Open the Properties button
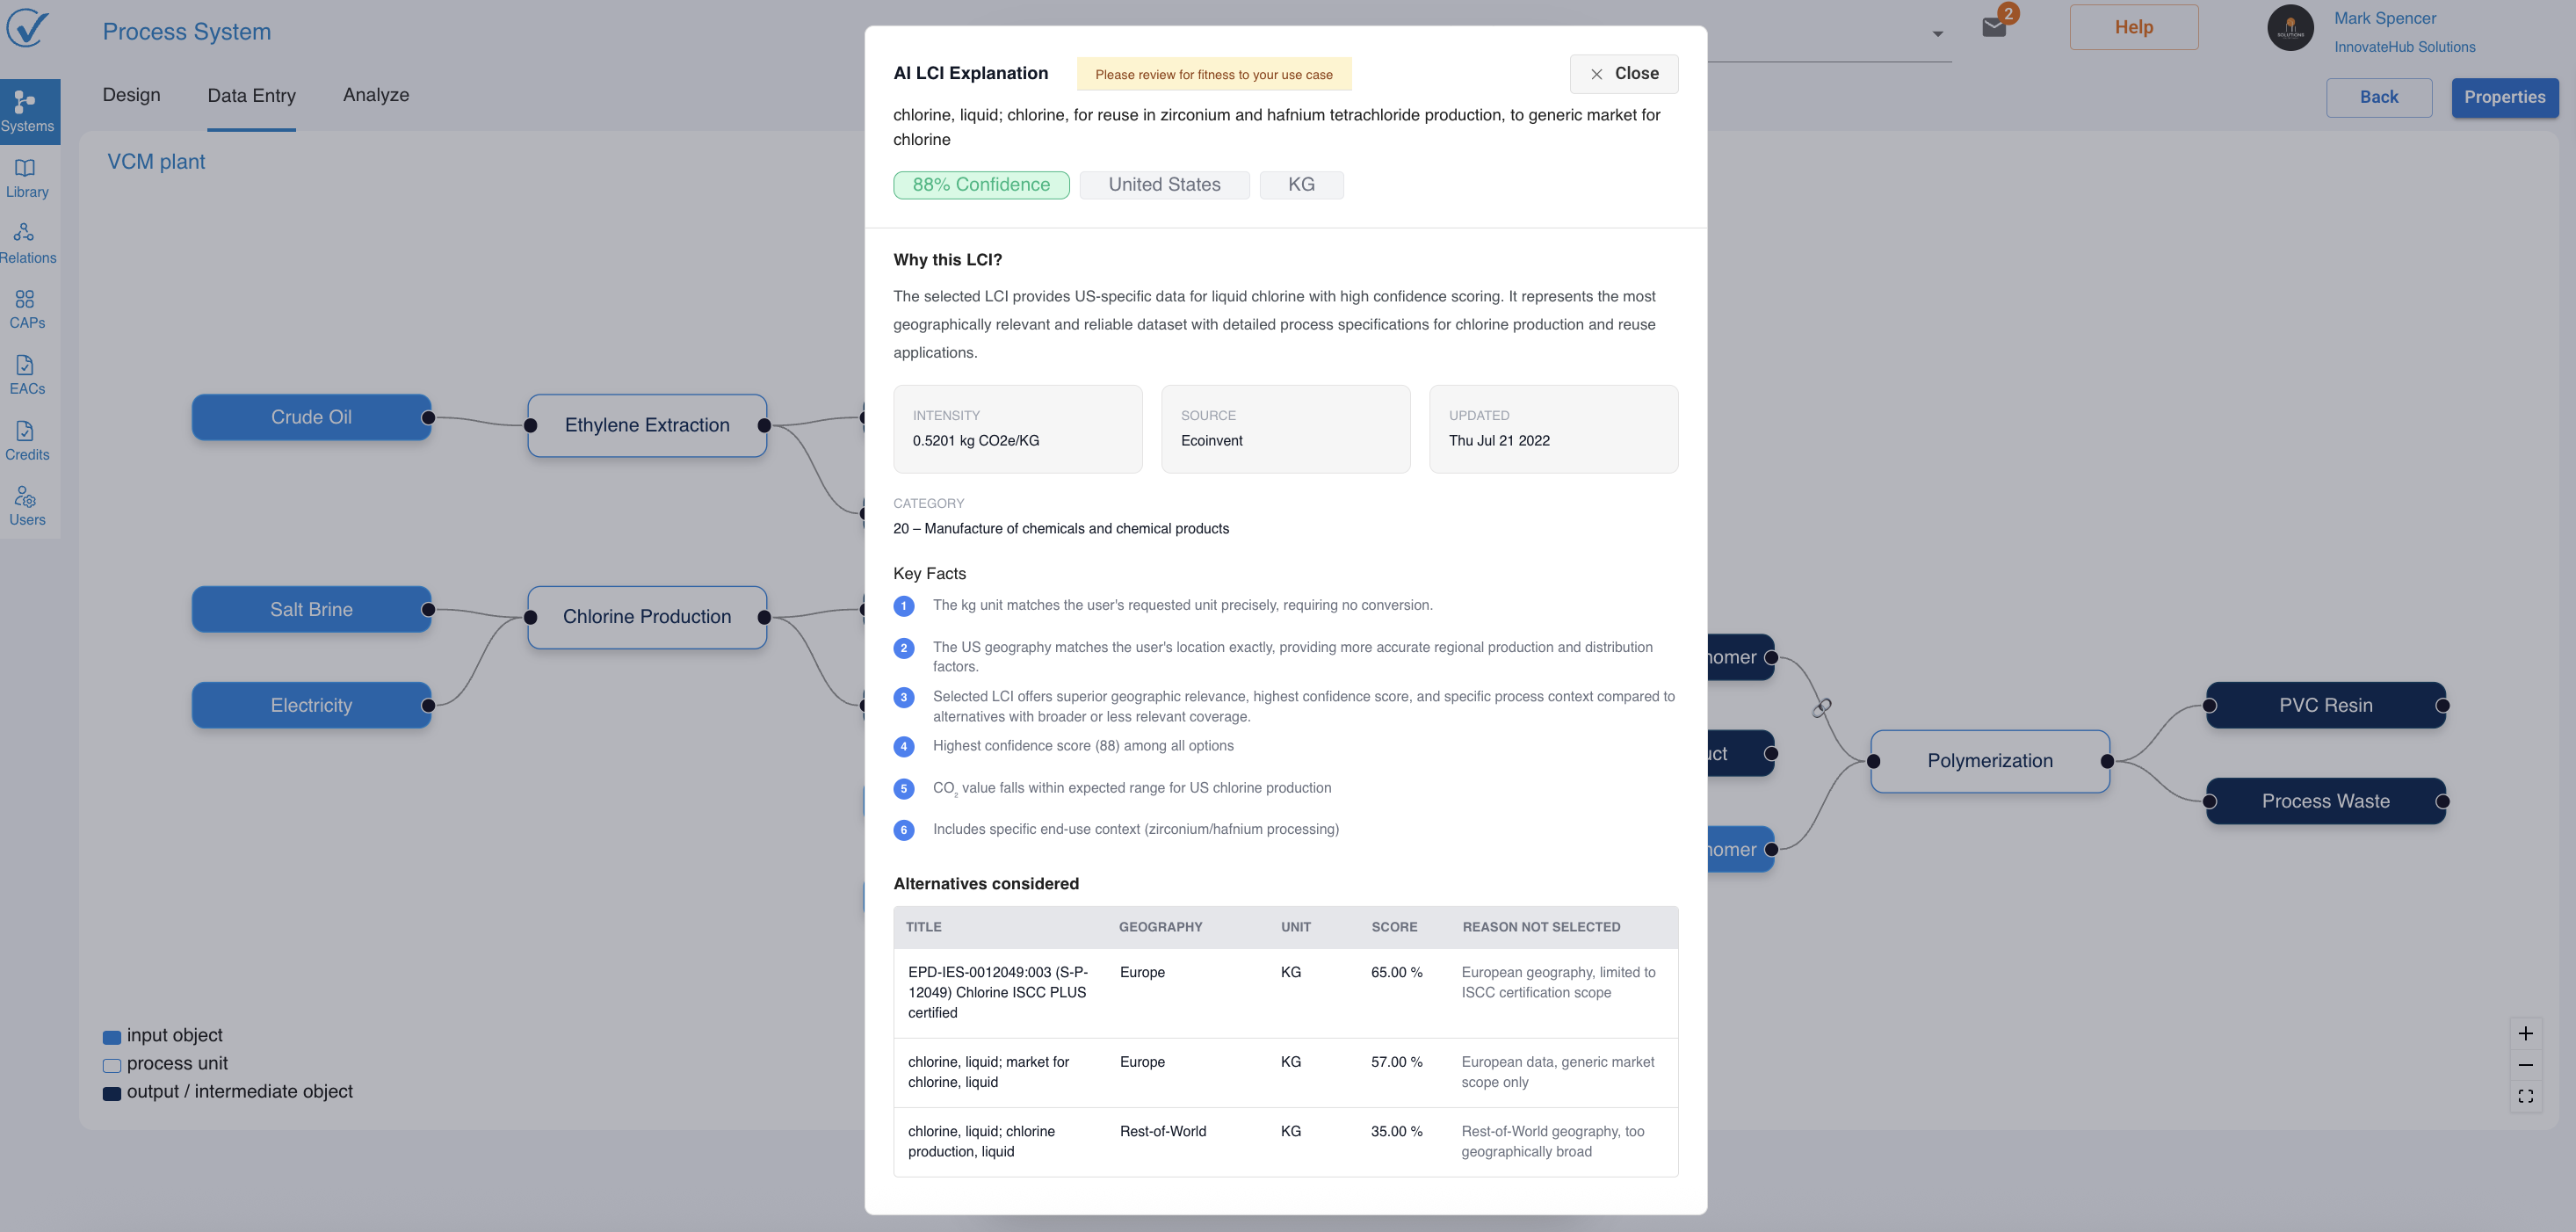Image resolution: width=2576 pixels, height=1232 pixels. click(x=2504, y=97)
